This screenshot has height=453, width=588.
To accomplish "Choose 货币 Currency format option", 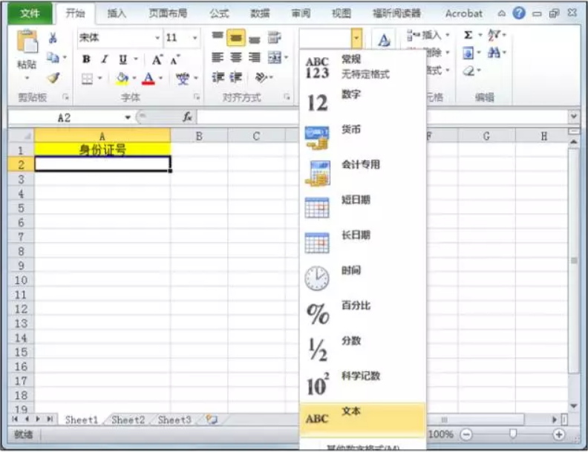I will pyautogui.click(x=362, y=137).
